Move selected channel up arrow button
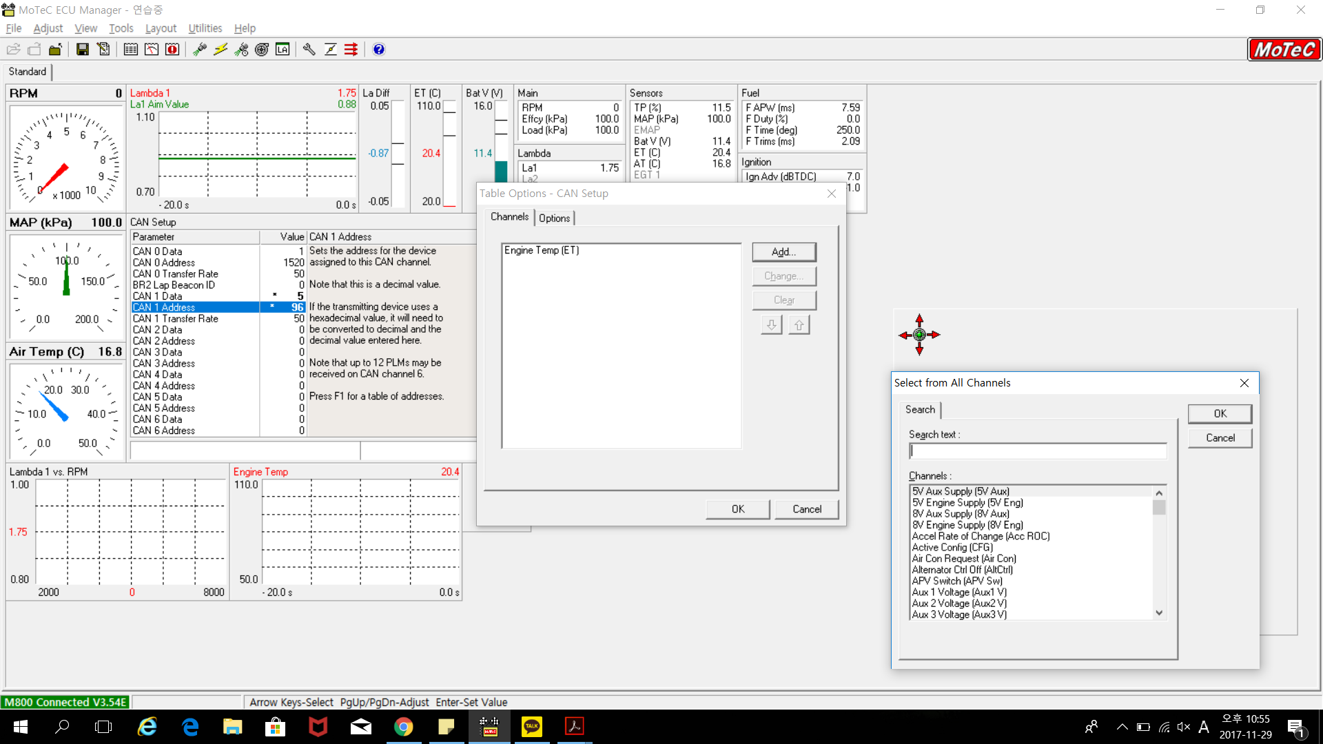Screen dimensions: 1323x744 [799, 324]
